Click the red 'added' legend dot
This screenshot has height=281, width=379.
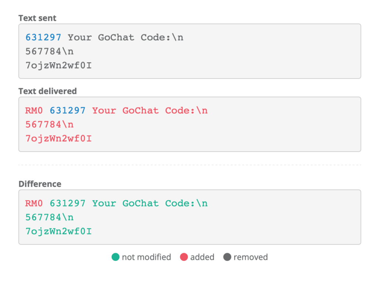click(x=184, y=257)
